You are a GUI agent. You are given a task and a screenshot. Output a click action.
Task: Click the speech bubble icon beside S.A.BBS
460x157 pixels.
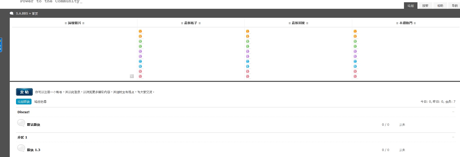[12, 14]
